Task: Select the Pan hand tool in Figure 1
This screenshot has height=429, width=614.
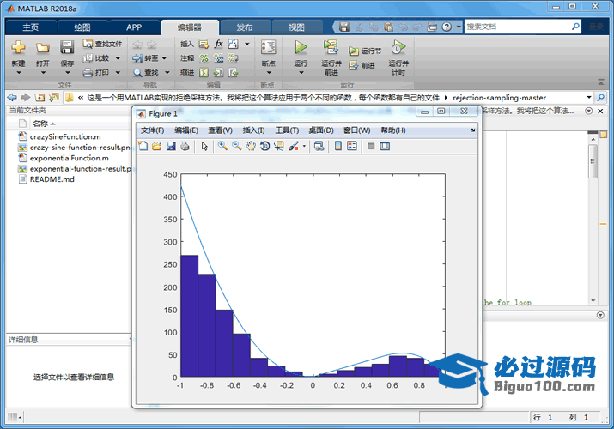Action: point(251,146)
